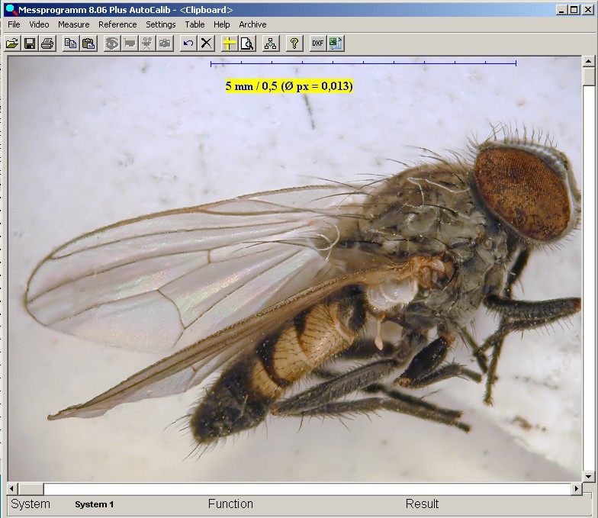This screenshot has height=518, width=598.
Task: Click the Copy icon in the toolbar
Action: (x=71, y=43)
